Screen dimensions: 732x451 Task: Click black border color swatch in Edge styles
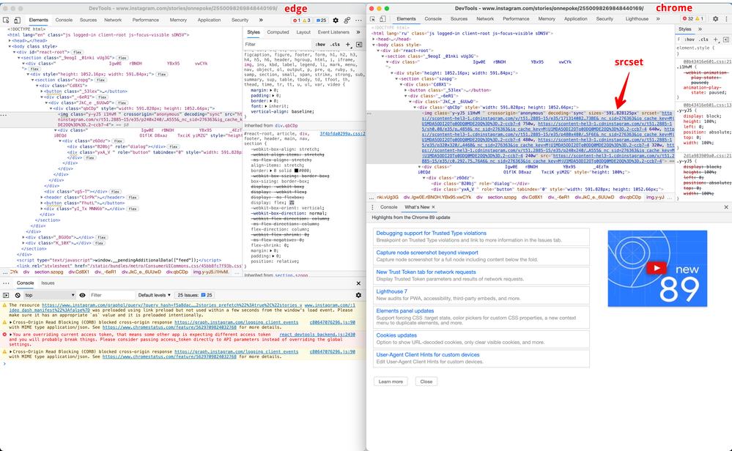pos(296,171)
